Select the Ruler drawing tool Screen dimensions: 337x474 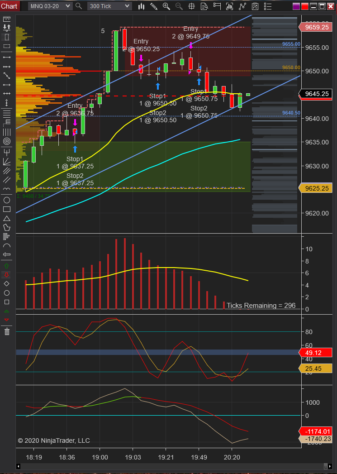(x=7, y=19)
